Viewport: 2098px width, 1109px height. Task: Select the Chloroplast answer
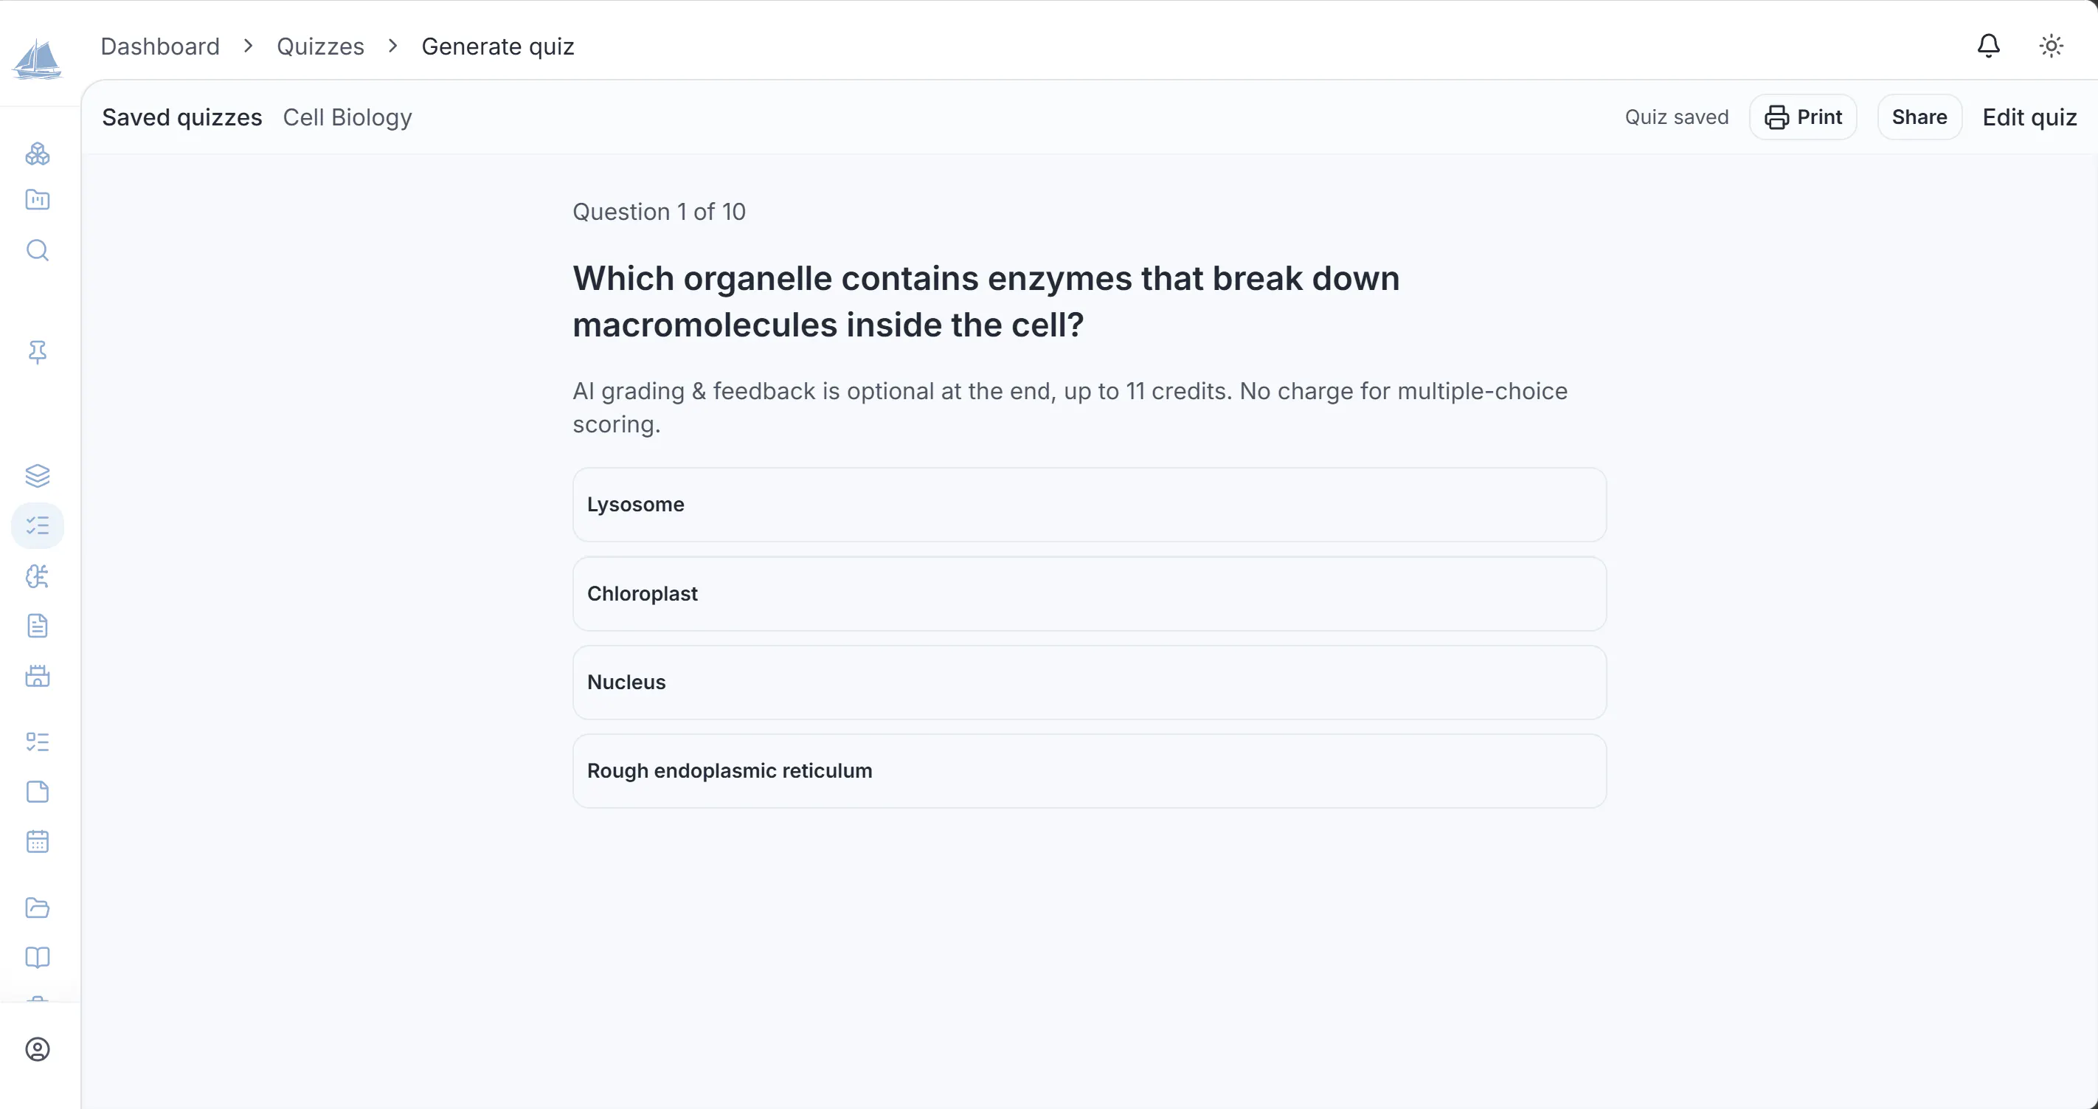[x=1089, y=593]
